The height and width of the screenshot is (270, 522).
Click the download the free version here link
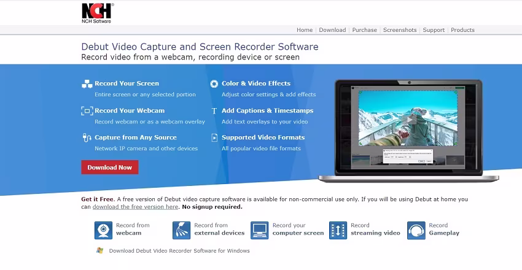click(135, 207)
